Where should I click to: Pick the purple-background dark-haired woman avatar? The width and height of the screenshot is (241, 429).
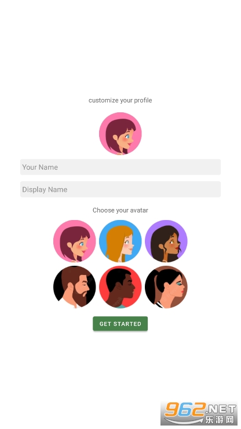coord(166,241)
